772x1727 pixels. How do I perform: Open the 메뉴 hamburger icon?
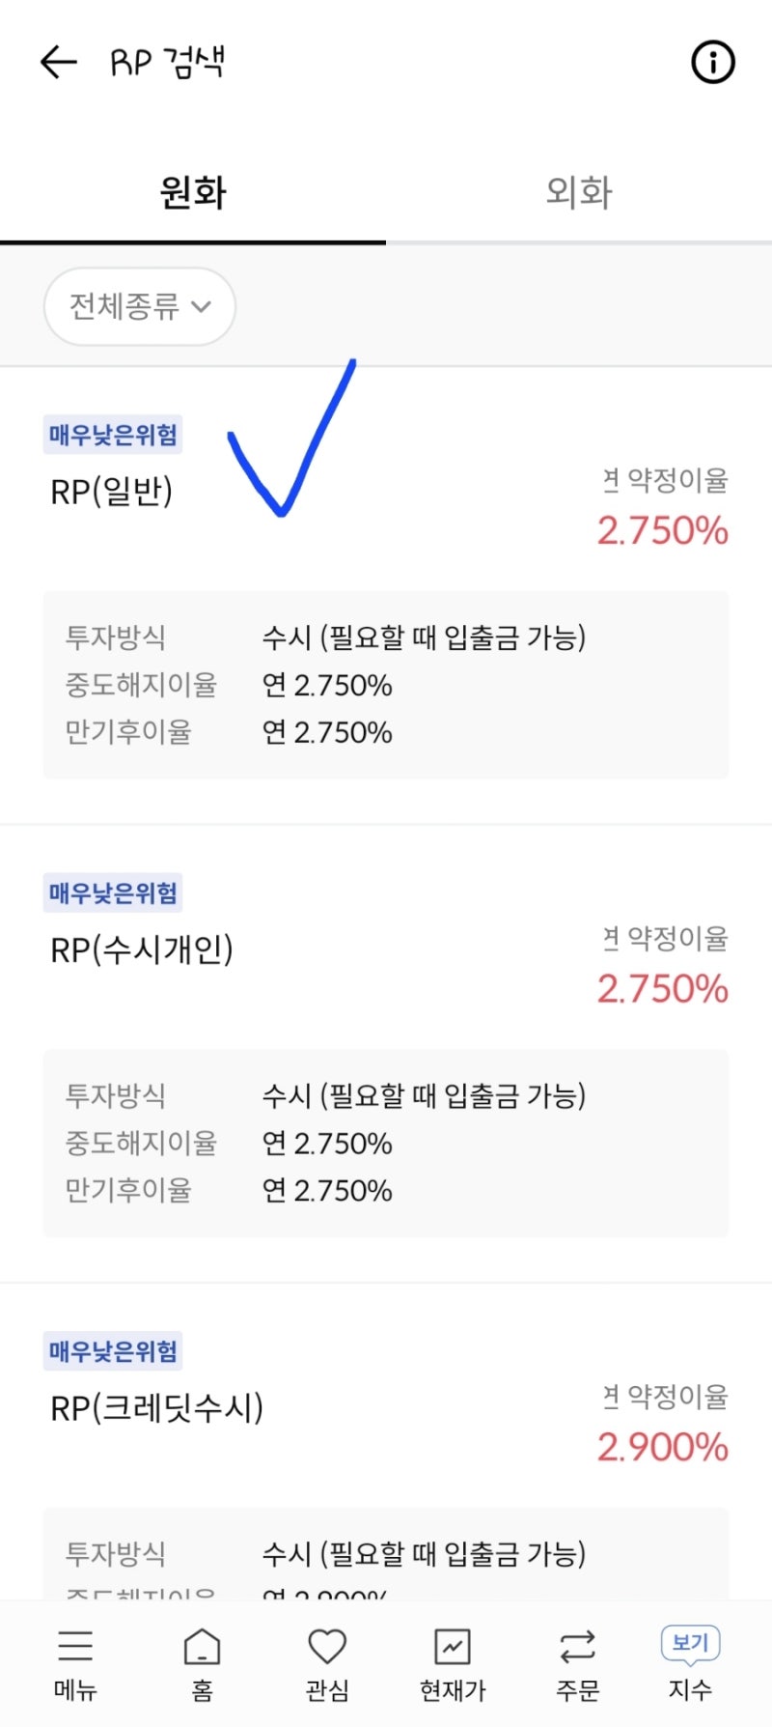(x=75, y=1646)
